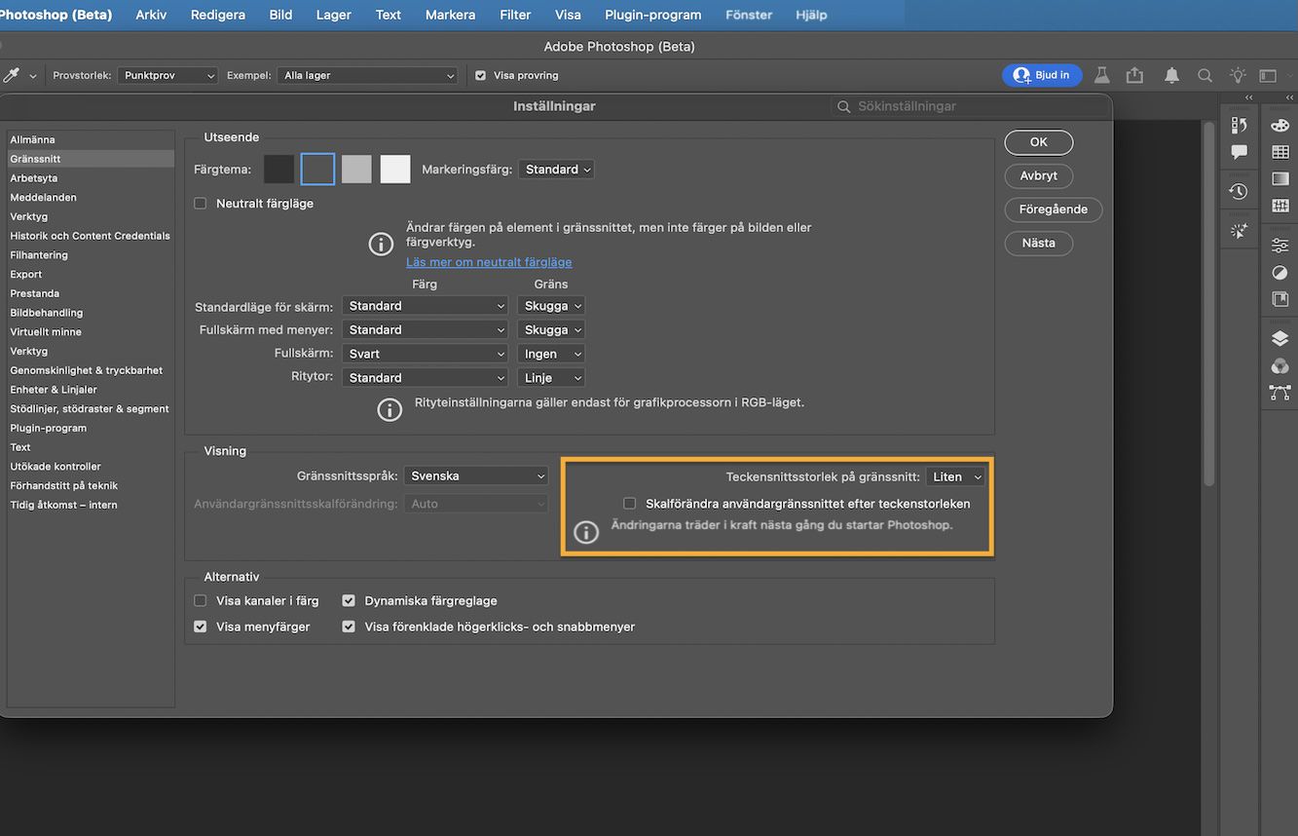1298x836 pixels.
Task: Open the Fullskärm dropdown showing Svart
Action: coord(426,353)
